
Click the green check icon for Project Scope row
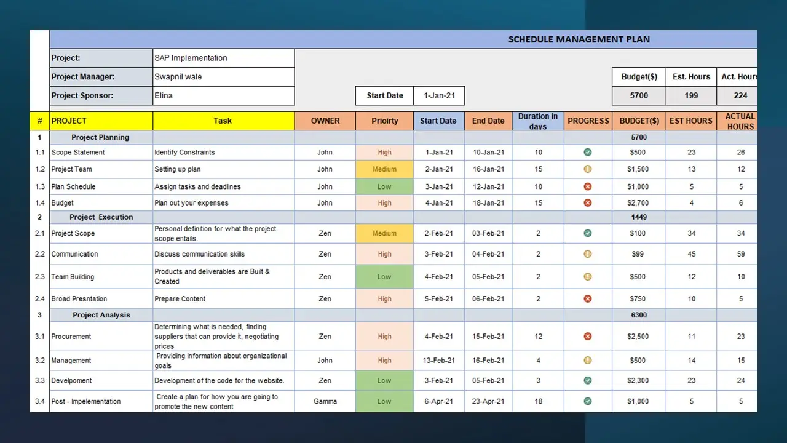(588, 233)
